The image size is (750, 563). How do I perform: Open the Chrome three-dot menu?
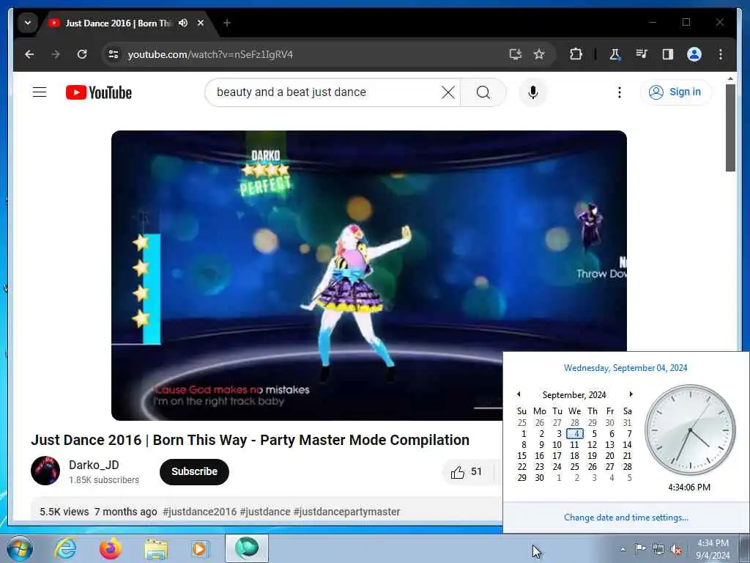(x=721, y=54)
